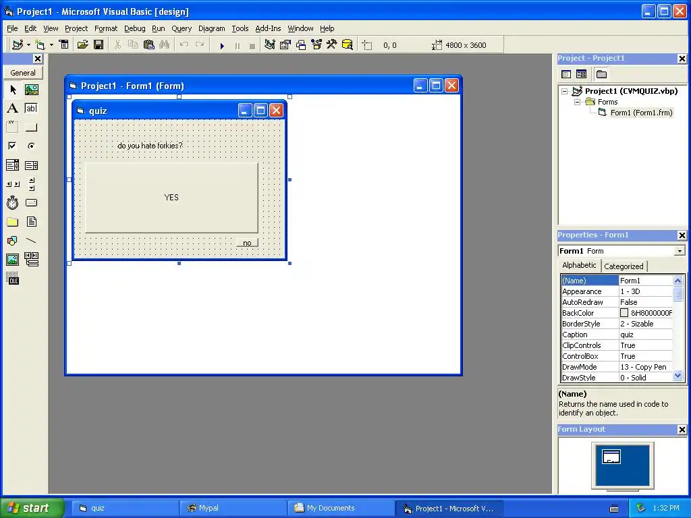Click the End stop toolbar button

click(252, 45)
